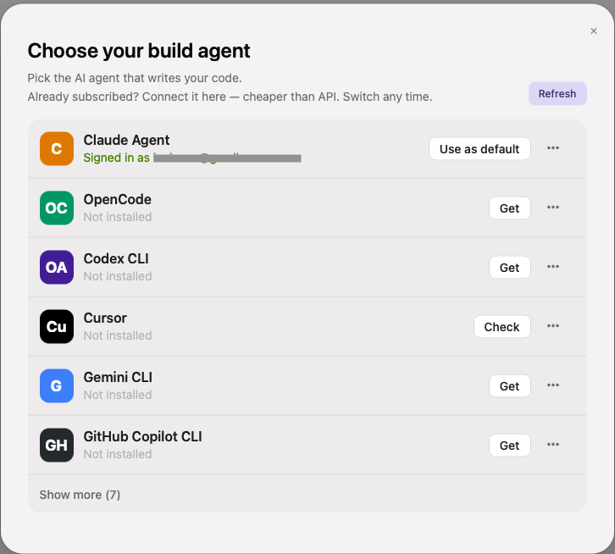Viewport: 615px width, 554px height.
Task: Click the GitHub Copilot CLI title
Action: [143, 436]
